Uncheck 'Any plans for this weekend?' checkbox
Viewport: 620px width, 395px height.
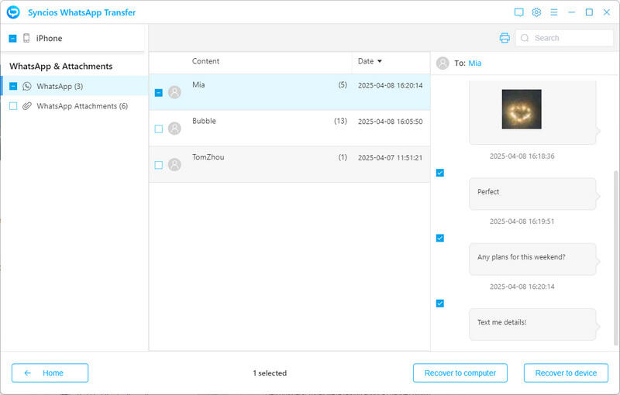click(439, 238)
